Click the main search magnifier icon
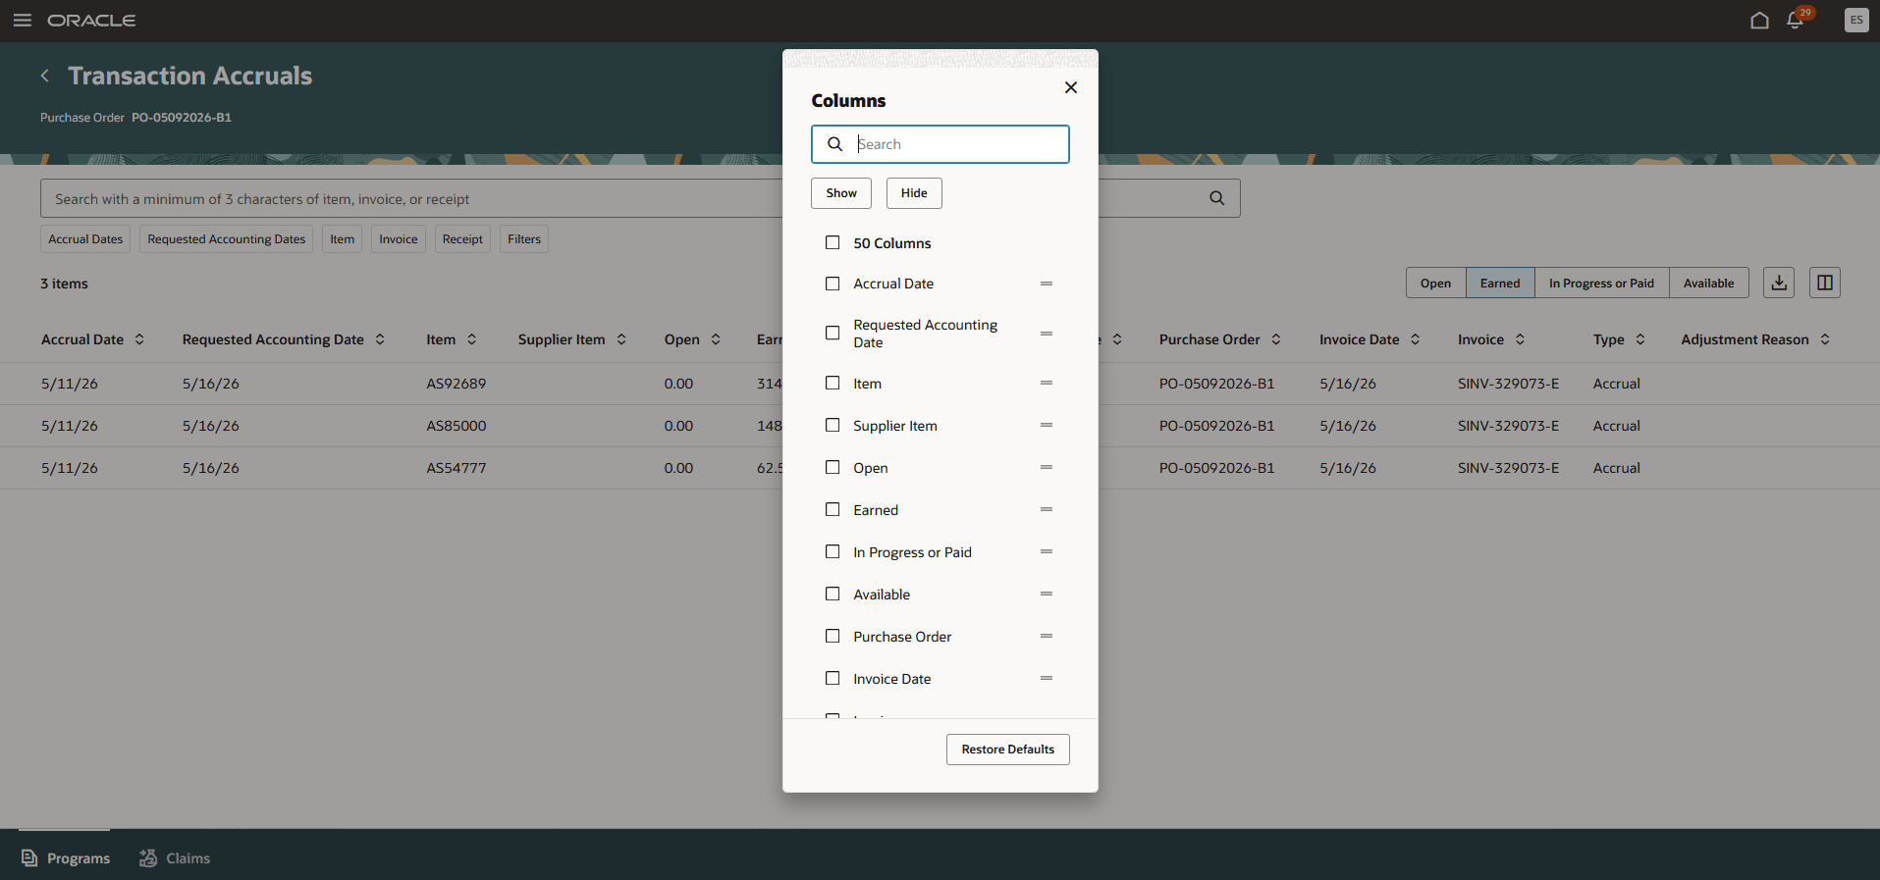1880x880 pixels. (1216, 198)
